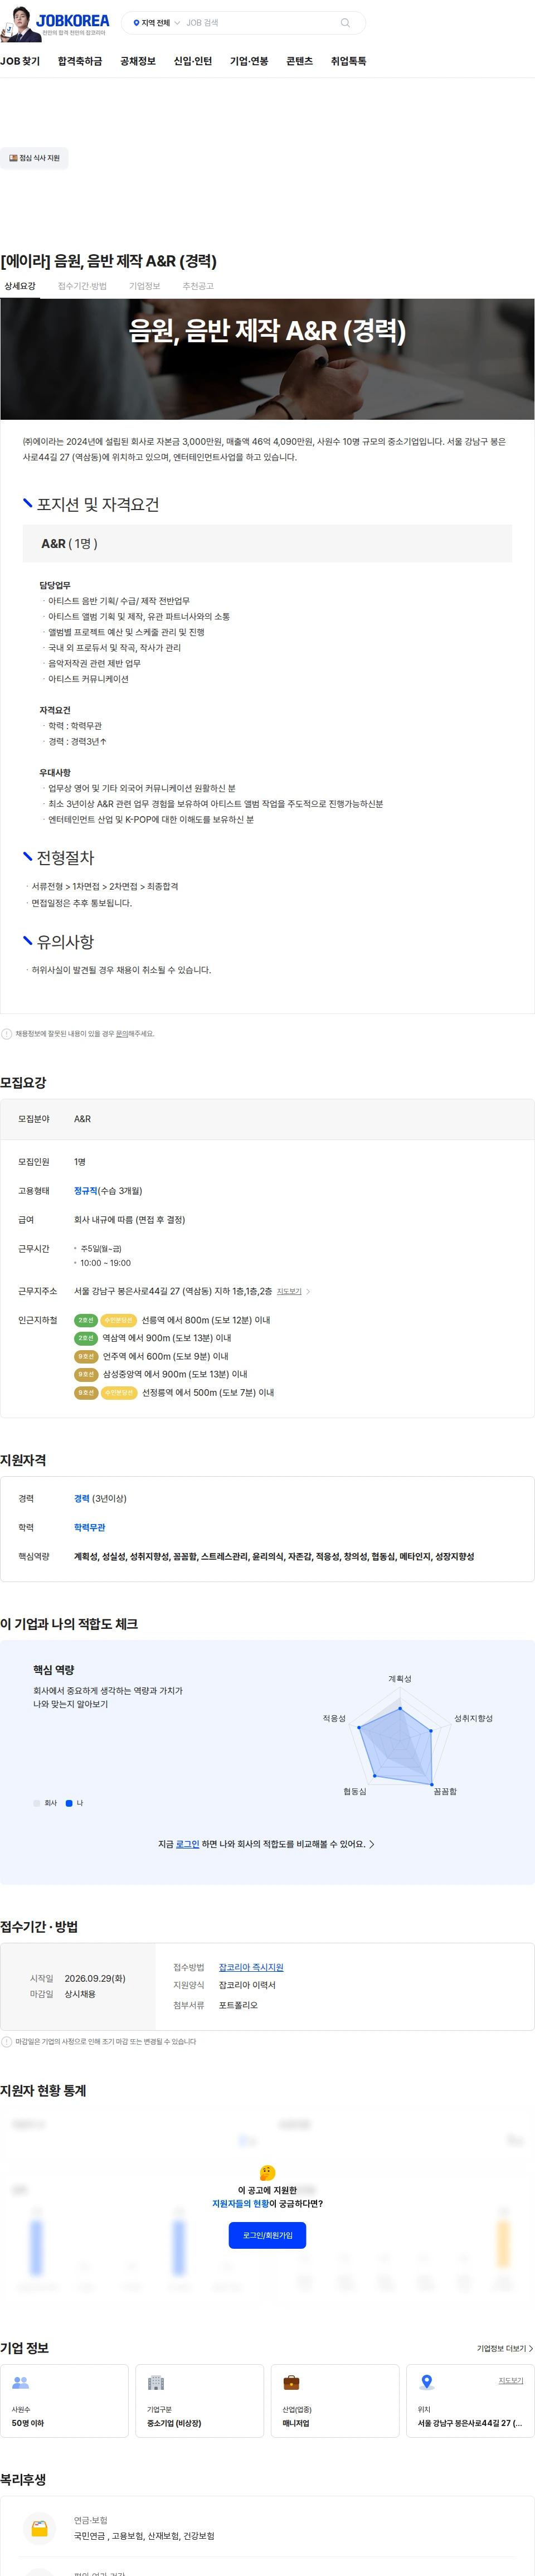Click the 경력 link in 지원자격
Screen dimensions: 535x2576
click(x=82, y=1498)
